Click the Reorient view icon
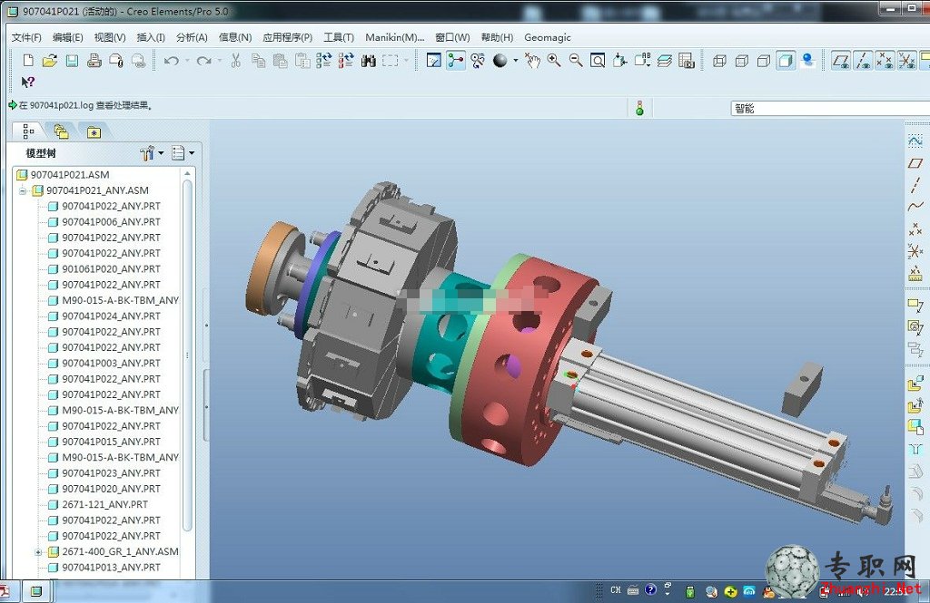Viewport: 930px width, 603px height. [619, 61]
